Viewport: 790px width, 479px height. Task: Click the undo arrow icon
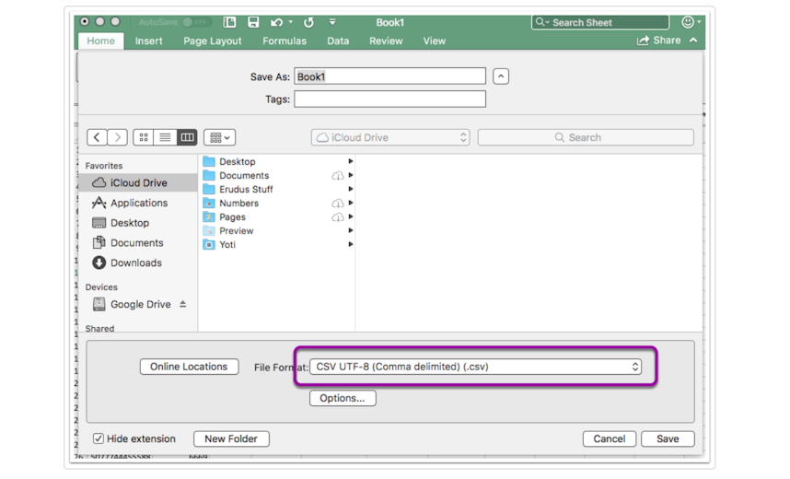click(276, 22)
